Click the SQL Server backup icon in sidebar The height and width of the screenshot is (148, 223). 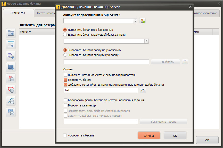[11, 78]
